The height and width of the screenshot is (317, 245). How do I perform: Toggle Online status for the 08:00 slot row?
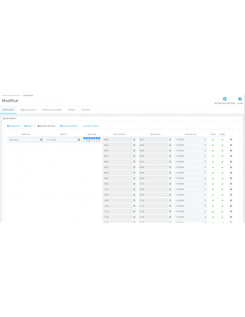[212, 140]
